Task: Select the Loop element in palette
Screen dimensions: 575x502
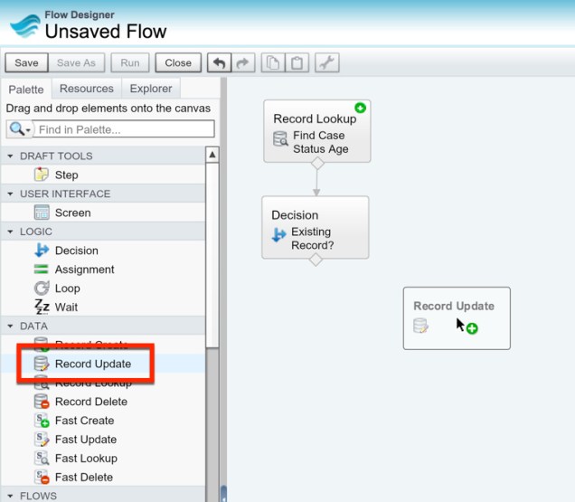Action: [x=67, y=289]
